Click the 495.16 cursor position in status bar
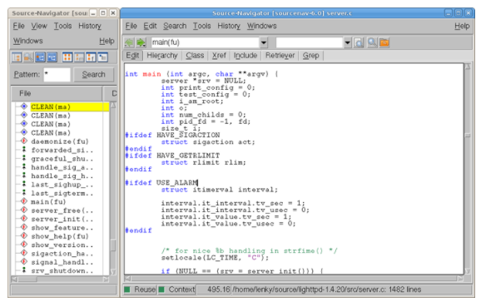 click(x=218, y=290)
